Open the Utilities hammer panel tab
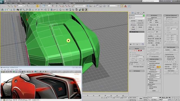The height and width of the screenshot is (101, 180). coord(143,13)
